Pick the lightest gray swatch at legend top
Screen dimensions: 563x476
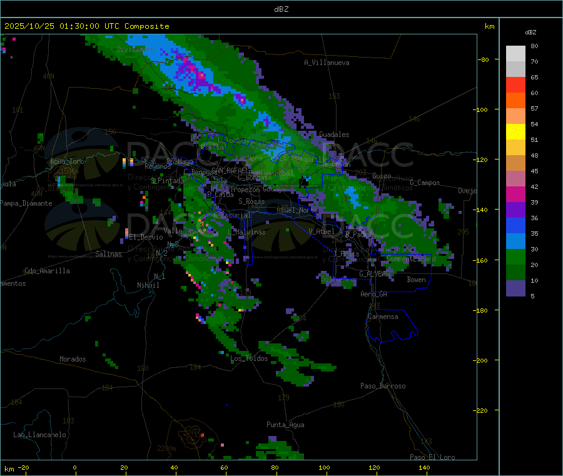[x=515, y=54]
